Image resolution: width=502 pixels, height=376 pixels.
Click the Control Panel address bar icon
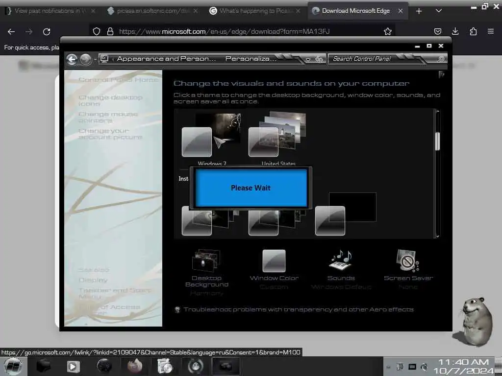pos(104,59)
